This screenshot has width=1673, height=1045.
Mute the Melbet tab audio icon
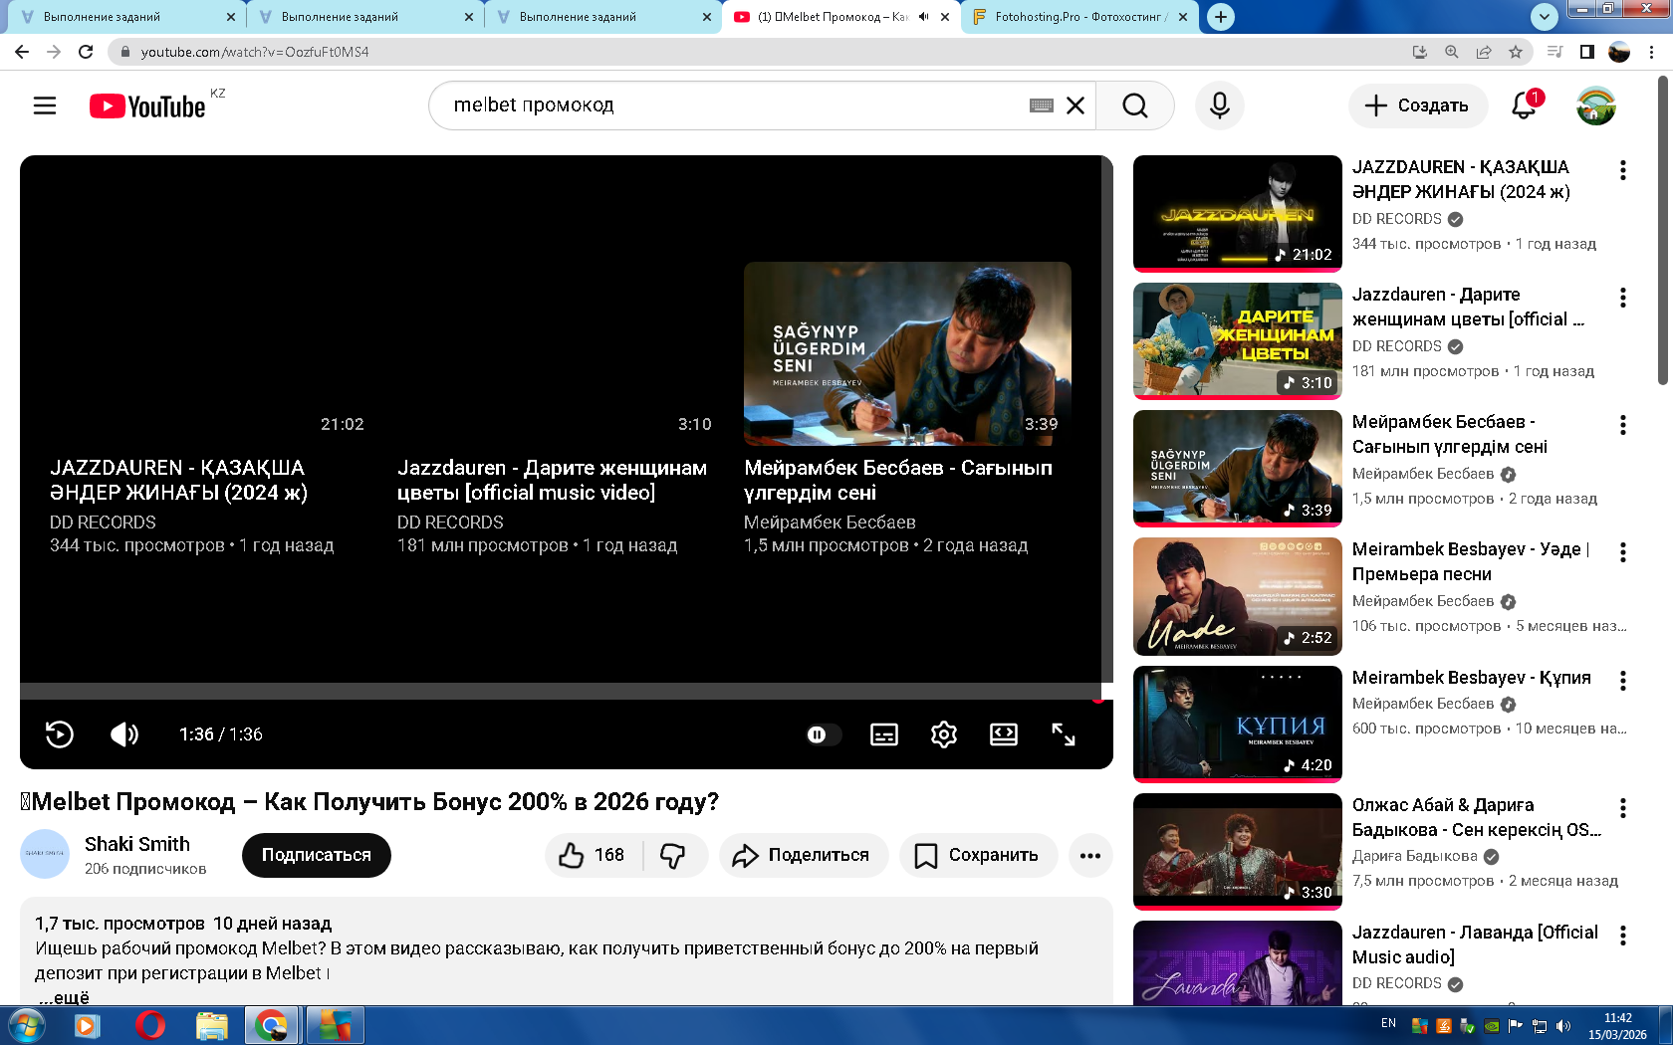(923, 17)
